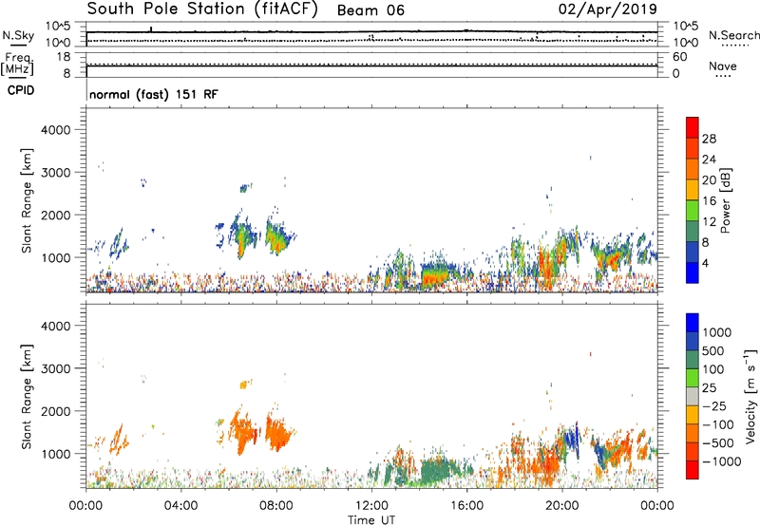This screenshot has width=760, height=526.
Task: Click the '2000' tick on the power panel
Action: pyautogui.click(x=55, y=215)
